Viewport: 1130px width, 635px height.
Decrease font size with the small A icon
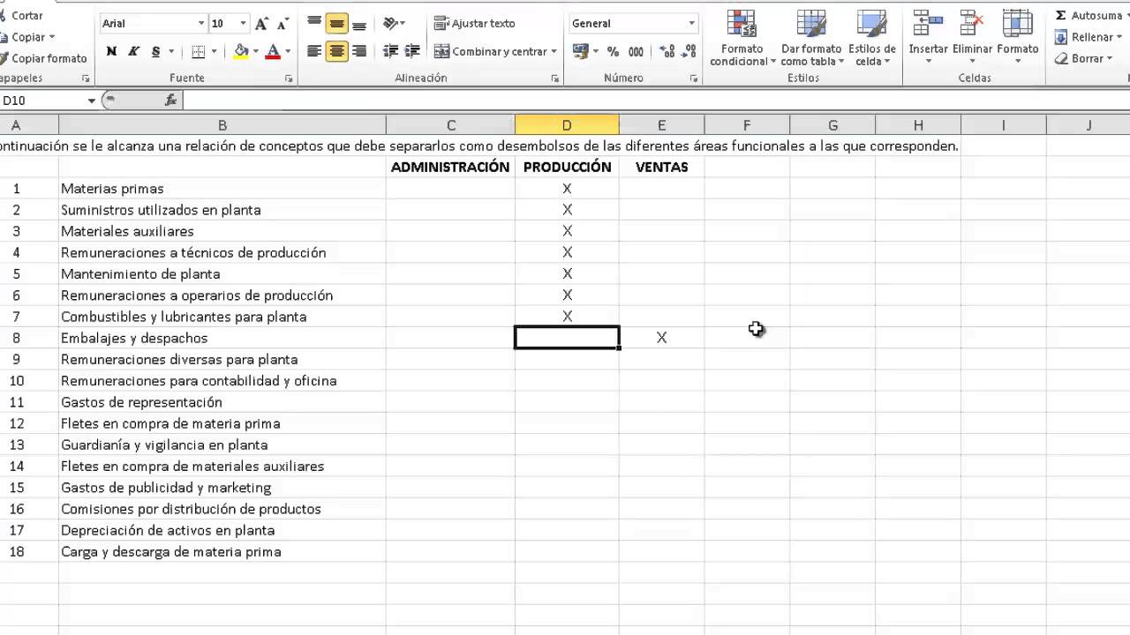282,24
